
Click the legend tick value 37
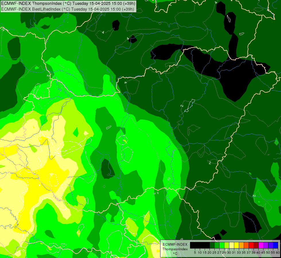click(249, 253)
